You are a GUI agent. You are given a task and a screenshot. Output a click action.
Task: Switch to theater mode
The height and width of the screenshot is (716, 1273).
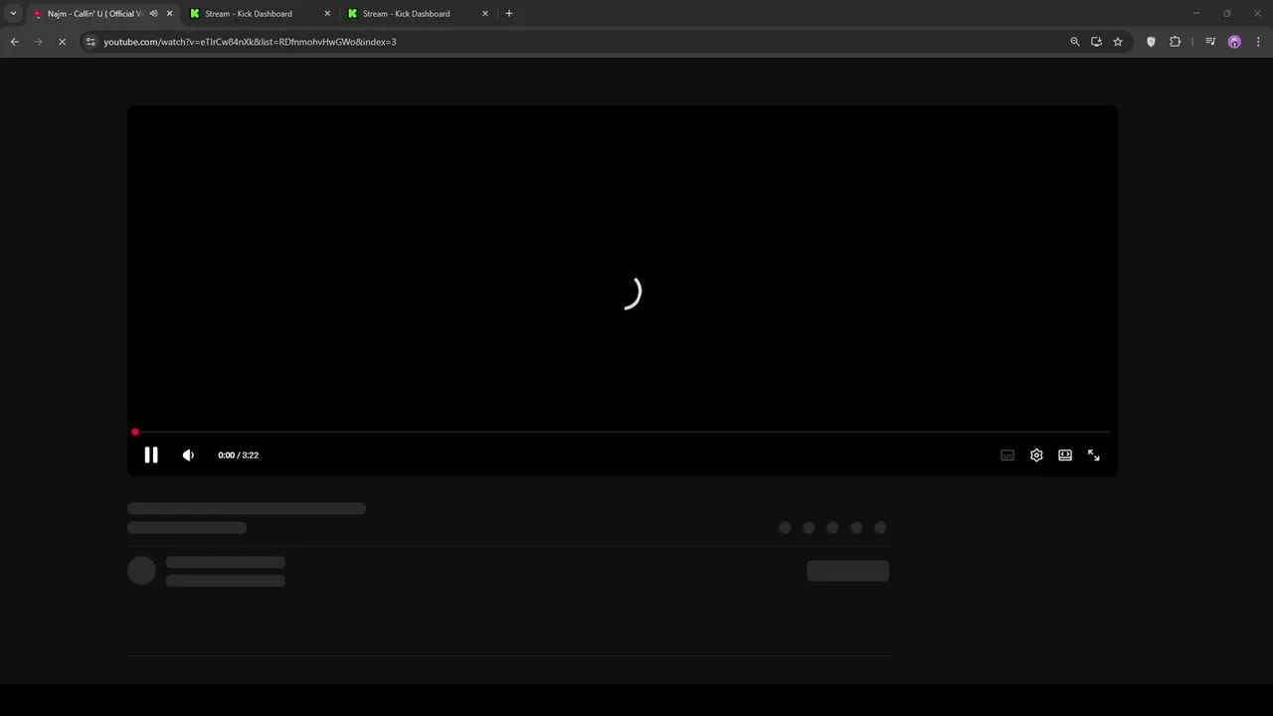(1065, 455)
